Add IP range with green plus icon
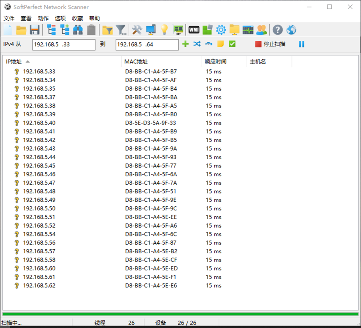 point(185,44)
